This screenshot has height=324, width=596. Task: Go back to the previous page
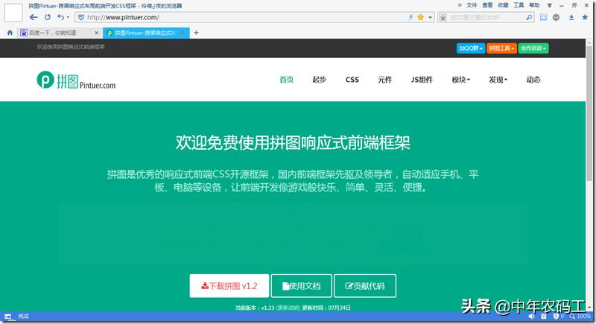pyautogui.click(x=34, y=17)
